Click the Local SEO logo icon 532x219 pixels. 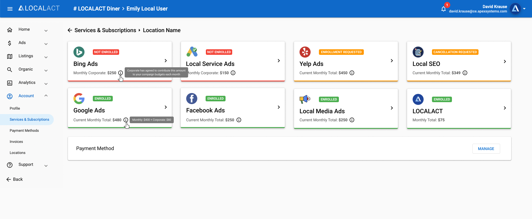(x=418, y=52)
